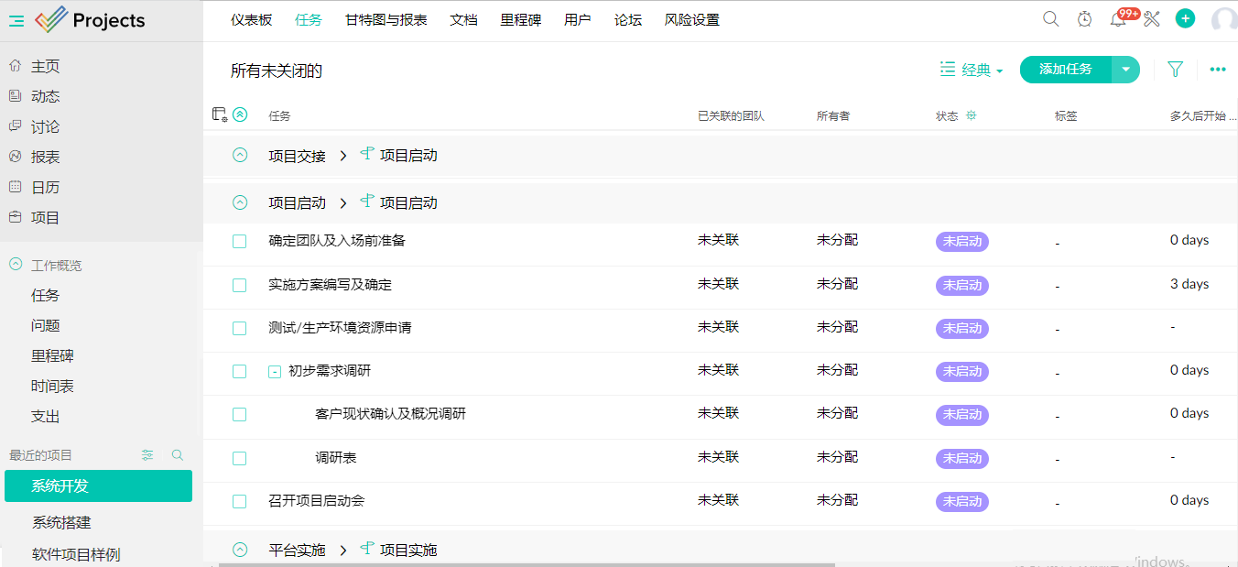Open 系统开发 project in sidebar
Image resolution: width=1238 pixels, height=567 pixels.
pyautogui.click(x=99, y=485)
